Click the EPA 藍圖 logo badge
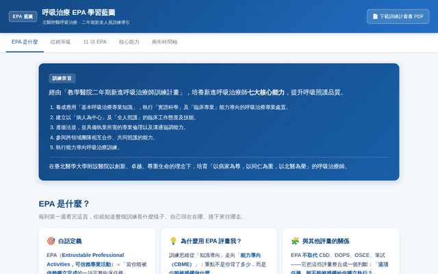The height and width of the screenshot is (274, 438). pos(23,16)
